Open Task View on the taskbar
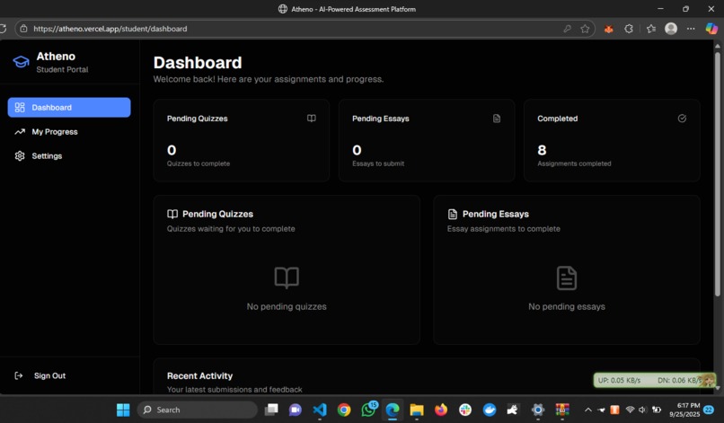 pyautogui.click(x=271, y=410)
